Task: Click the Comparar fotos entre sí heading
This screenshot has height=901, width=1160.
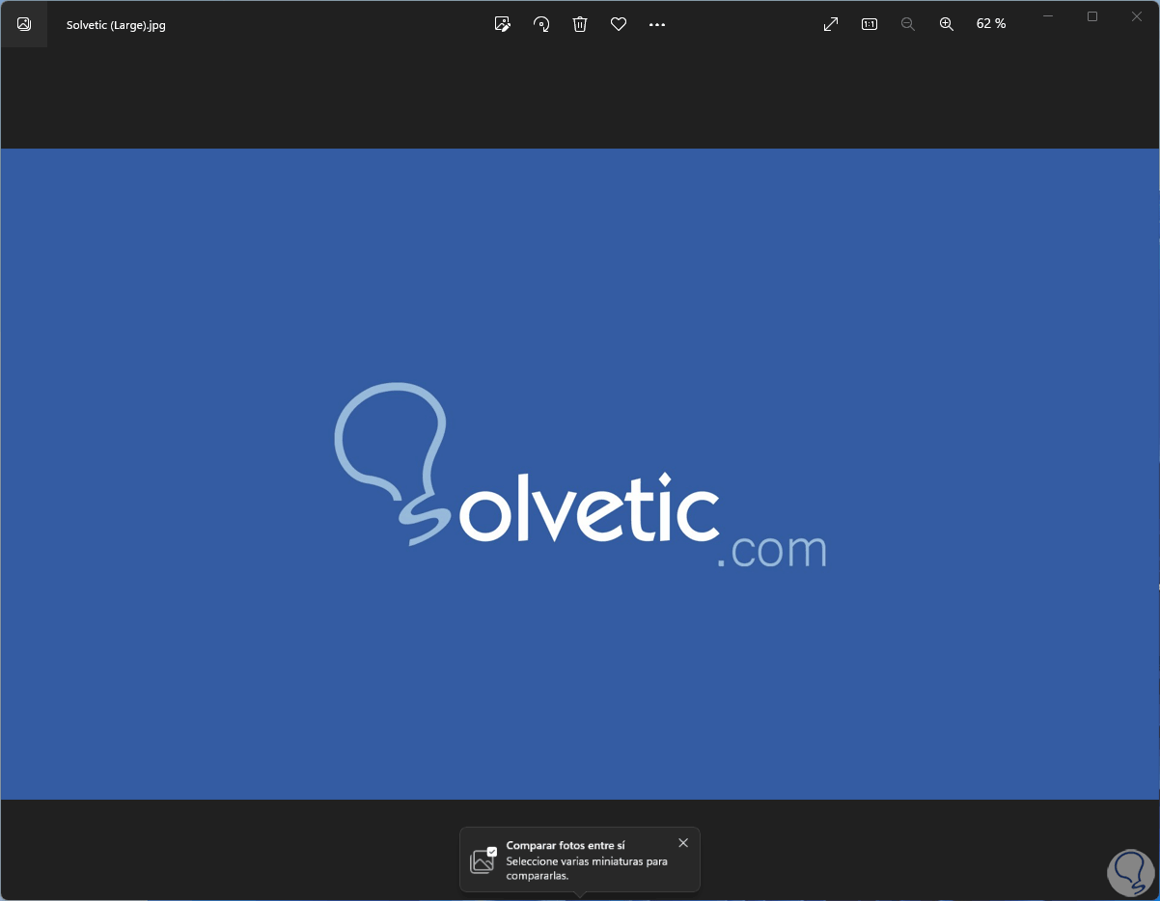Action: pos(566,845)
